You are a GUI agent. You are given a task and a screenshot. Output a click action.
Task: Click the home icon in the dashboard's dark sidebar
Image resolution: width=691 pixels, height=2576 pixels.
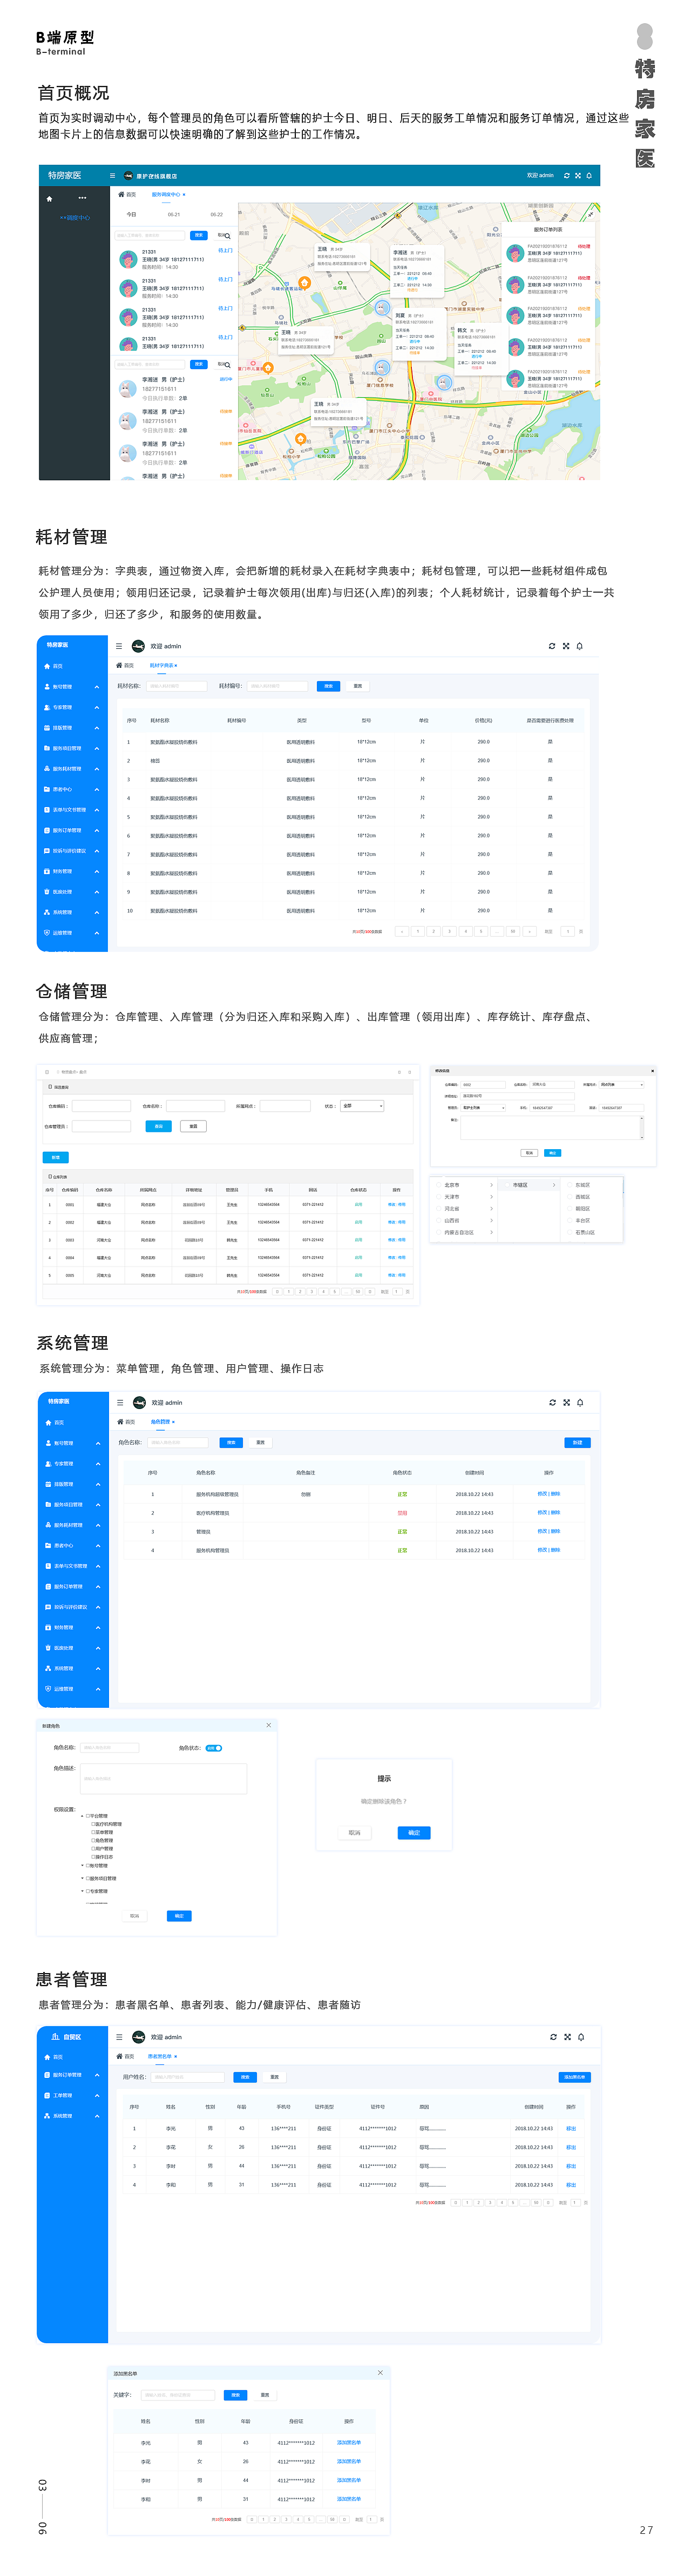tap(49, 199)
